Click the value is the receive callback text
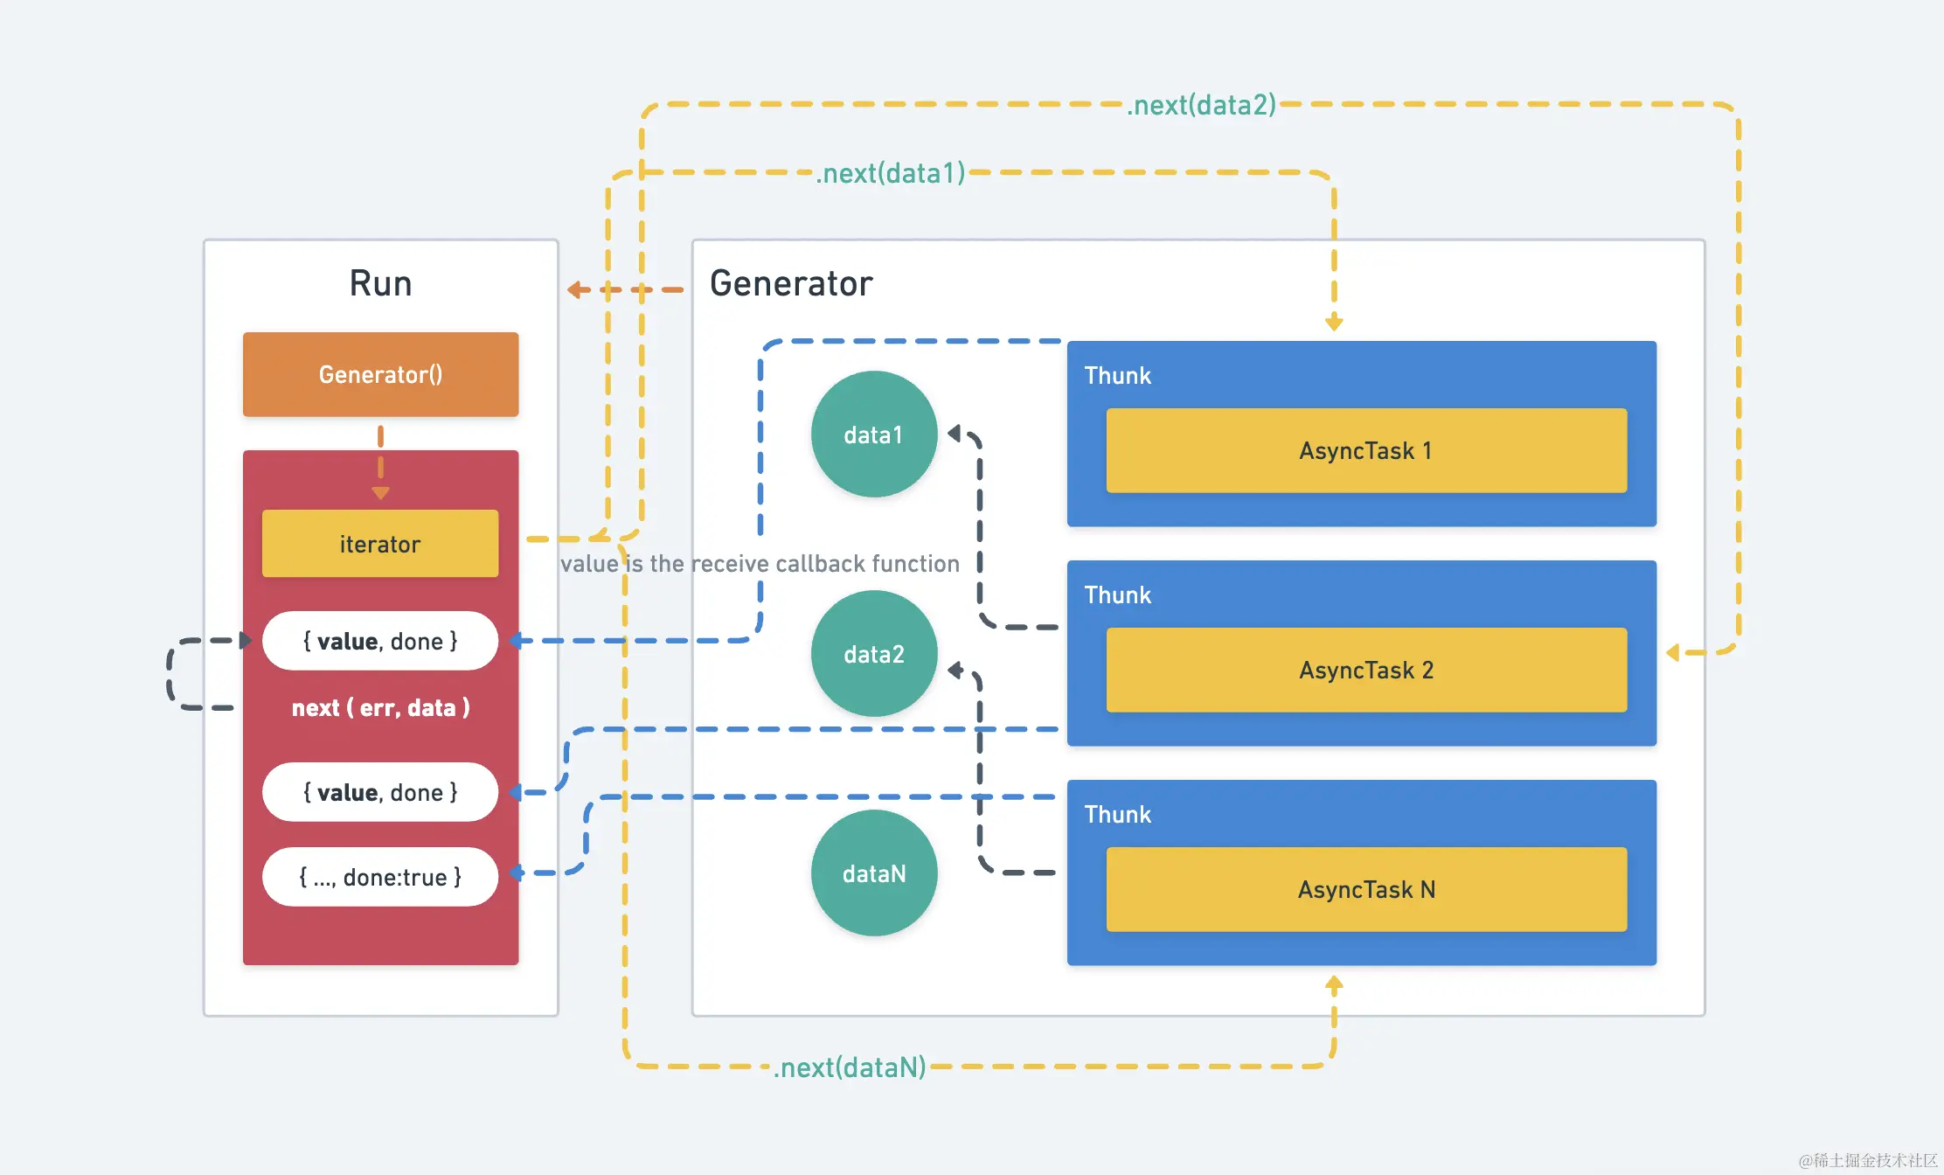The height and width of the screenshot is (1175, 1944). [x=760, y=564]
